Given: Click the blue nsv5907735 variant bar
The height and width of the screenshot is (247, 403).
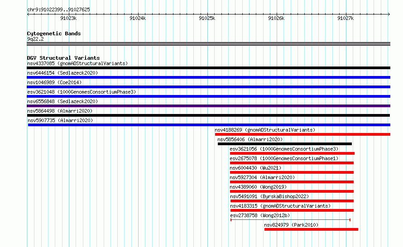Looking at the screenshot, I should 209,125.
